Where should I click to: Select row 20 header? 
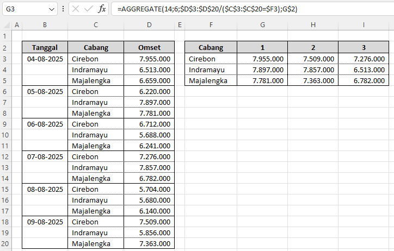click(5, 243)
